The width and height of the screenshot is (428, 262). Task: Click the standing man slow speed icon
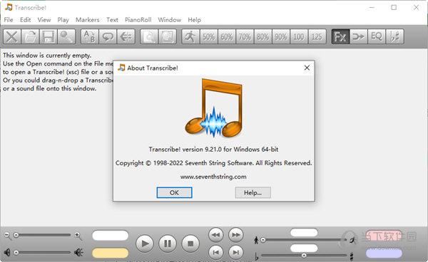pyautogui.click(x=256, y=240)
